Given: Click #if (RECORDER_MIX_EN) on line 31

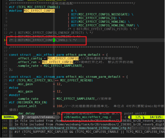Looking at the screenshot, I should click(28, 102).
